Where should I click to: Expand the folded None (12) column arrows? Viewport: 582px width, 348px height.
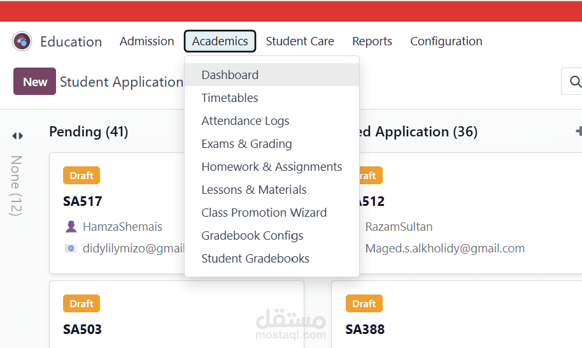pos(17,136)
